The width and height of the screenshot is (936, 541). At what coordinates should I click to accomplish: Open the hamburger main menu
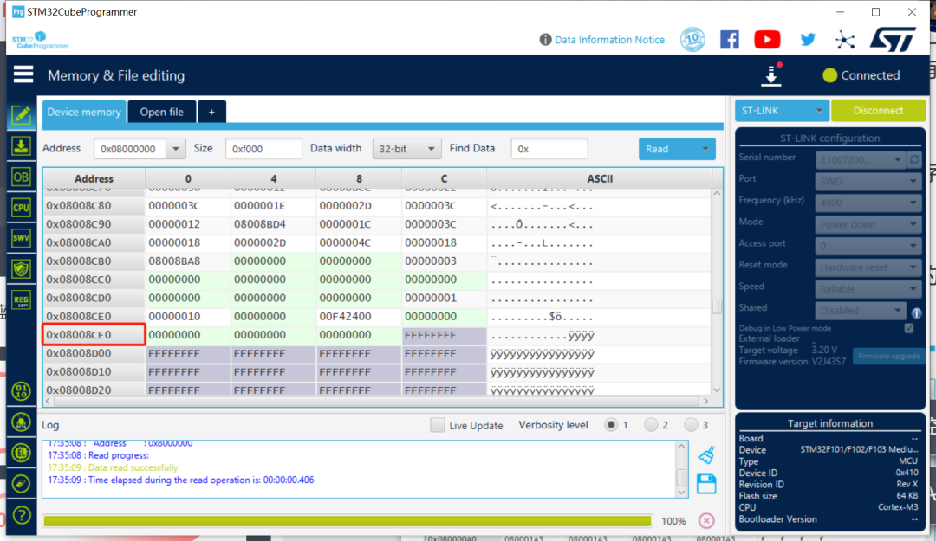coord(23,75)
